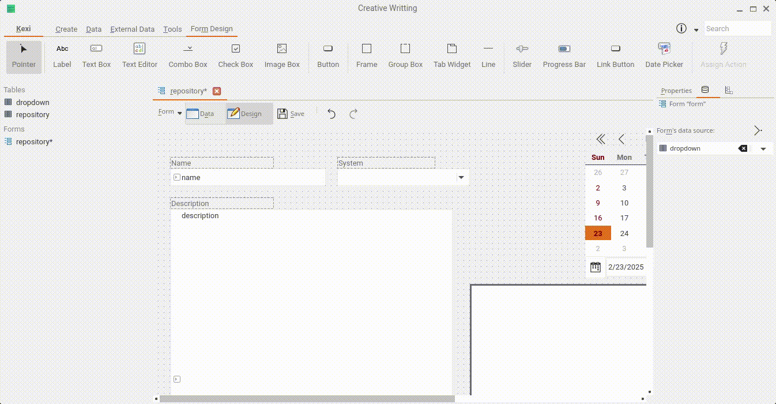This screenshot has height=404, width=776.
Task: Click the Undo arrow icon
Action: coord(332,114)
